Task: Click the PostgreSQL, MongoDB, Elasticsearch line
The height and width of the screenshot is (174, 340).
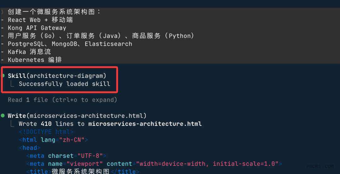Action: 70,44
